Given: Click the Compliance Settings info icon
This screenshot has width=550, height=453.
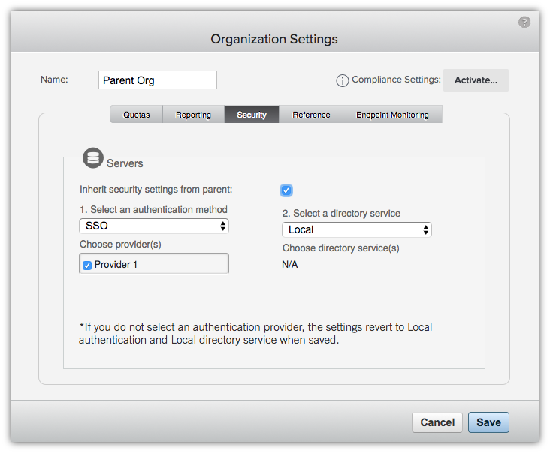Looking at the screenshot, I should tap(343, 80).
